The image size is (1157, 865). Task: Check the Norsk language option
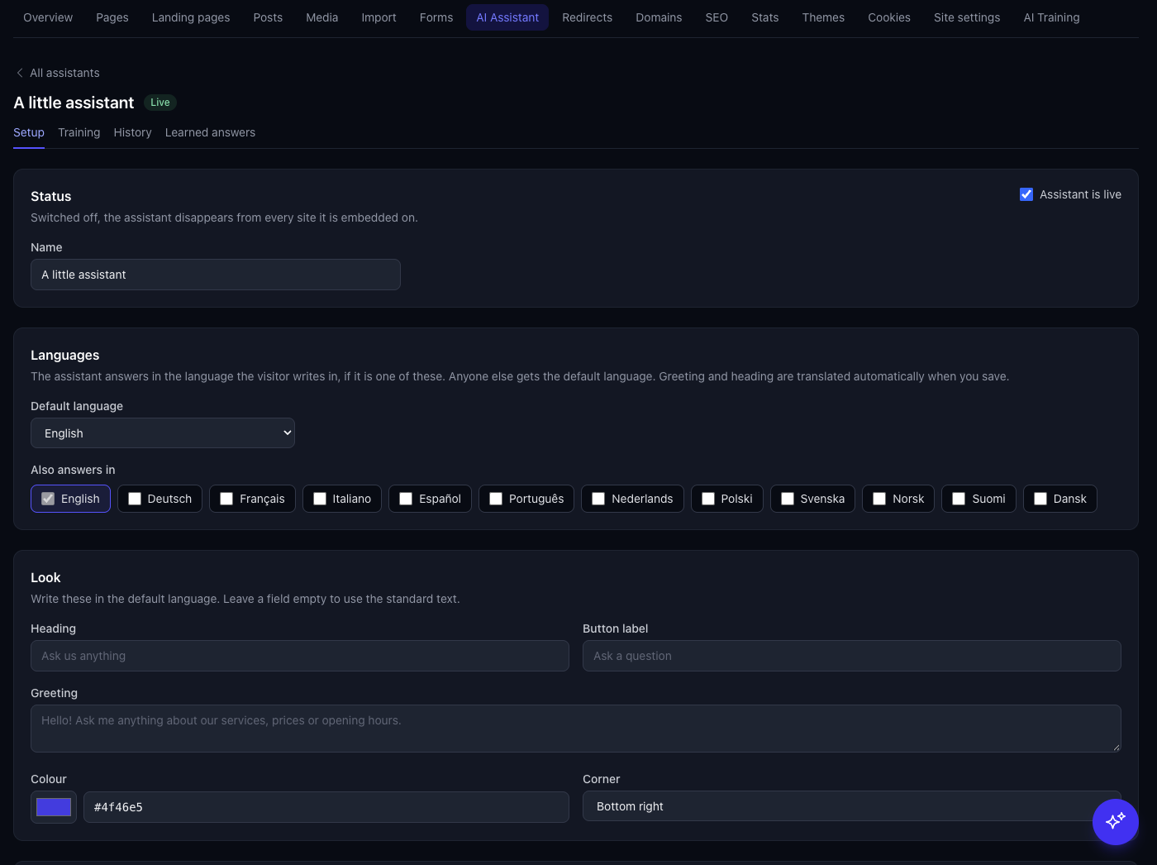(879, 499)
